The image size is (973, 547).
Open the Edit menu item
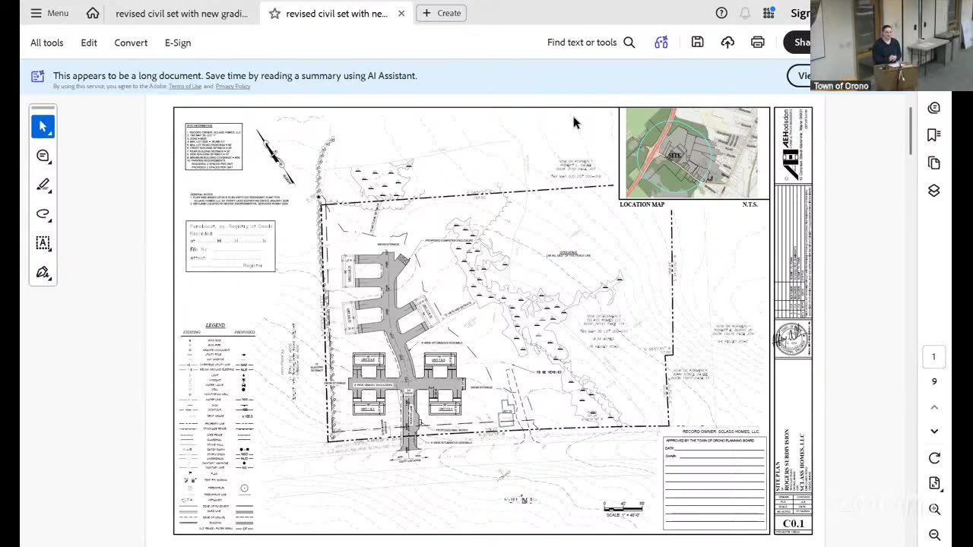coord(89,43)
